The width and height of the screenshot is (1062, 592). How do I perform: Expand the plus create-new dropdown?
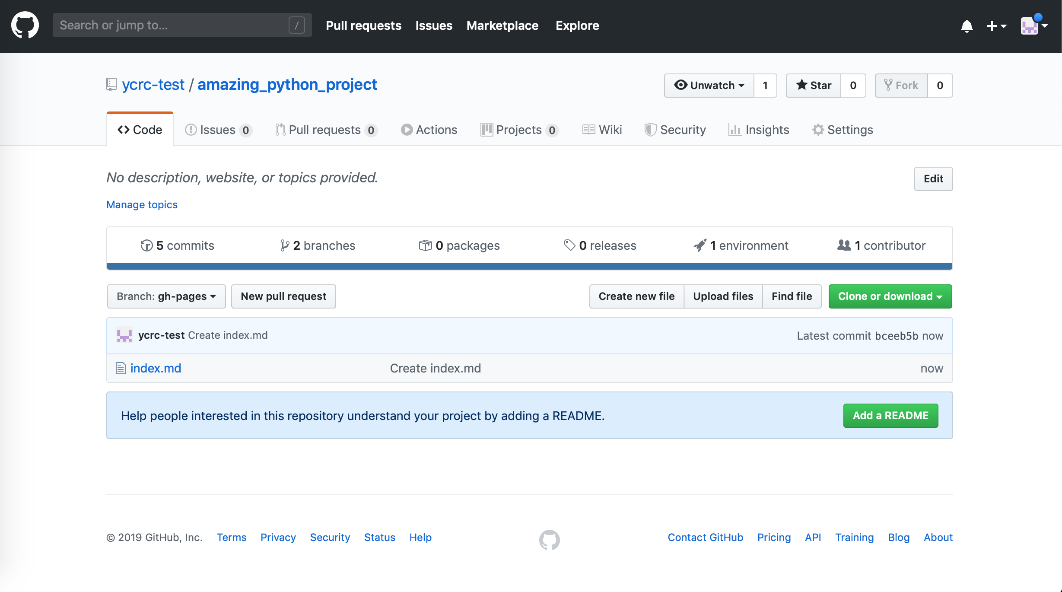pos(996,26)
